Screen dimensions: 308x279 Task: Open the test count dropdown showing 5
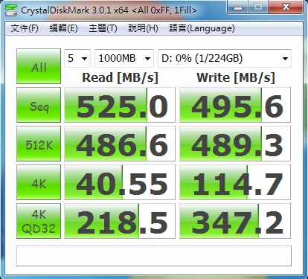click(77, 59)
